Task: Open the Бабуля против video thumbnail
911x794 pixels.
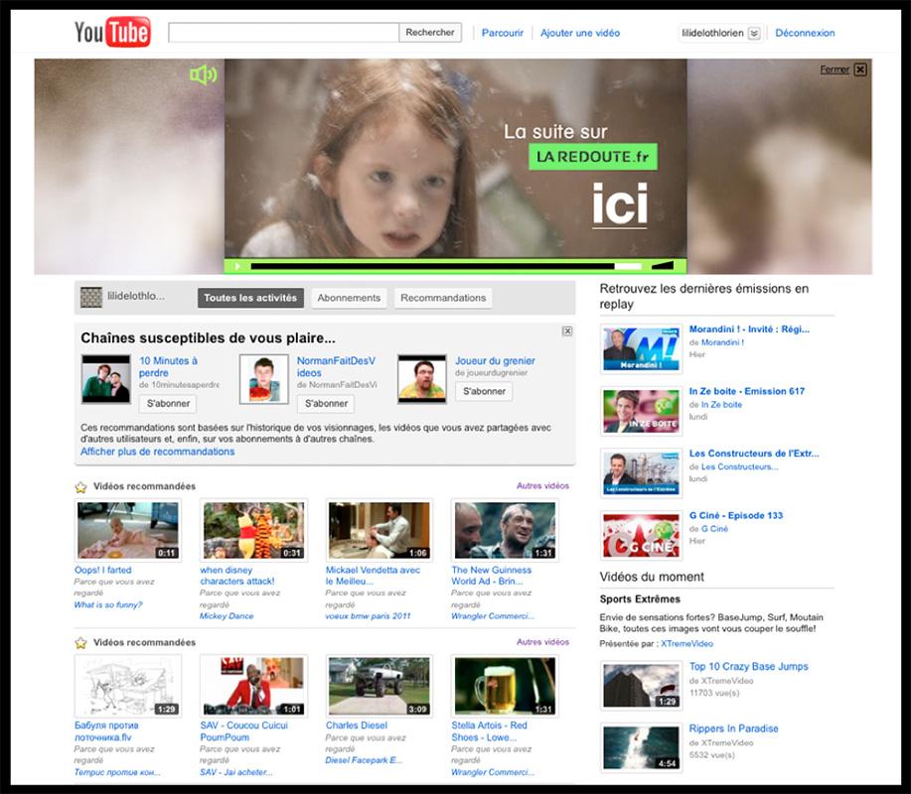Action: click(x=128, y=686)
